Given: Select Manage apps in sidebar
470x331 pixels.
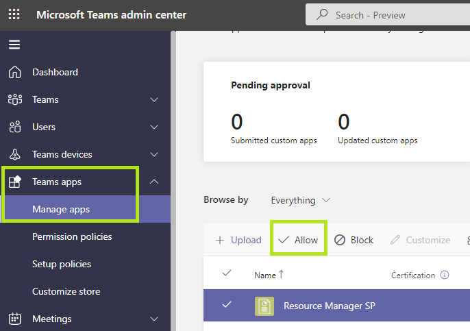Looking at the screenshot, I should tap(86, 209).
